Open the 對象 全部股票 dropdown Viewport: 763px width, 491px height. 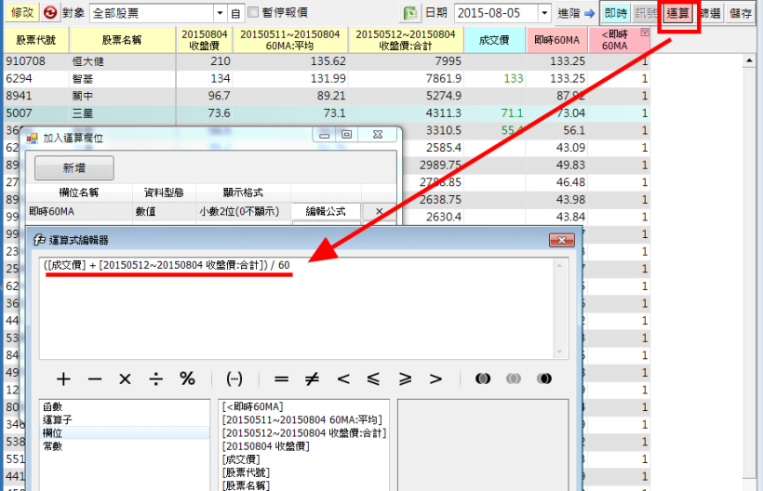point(220,13)
